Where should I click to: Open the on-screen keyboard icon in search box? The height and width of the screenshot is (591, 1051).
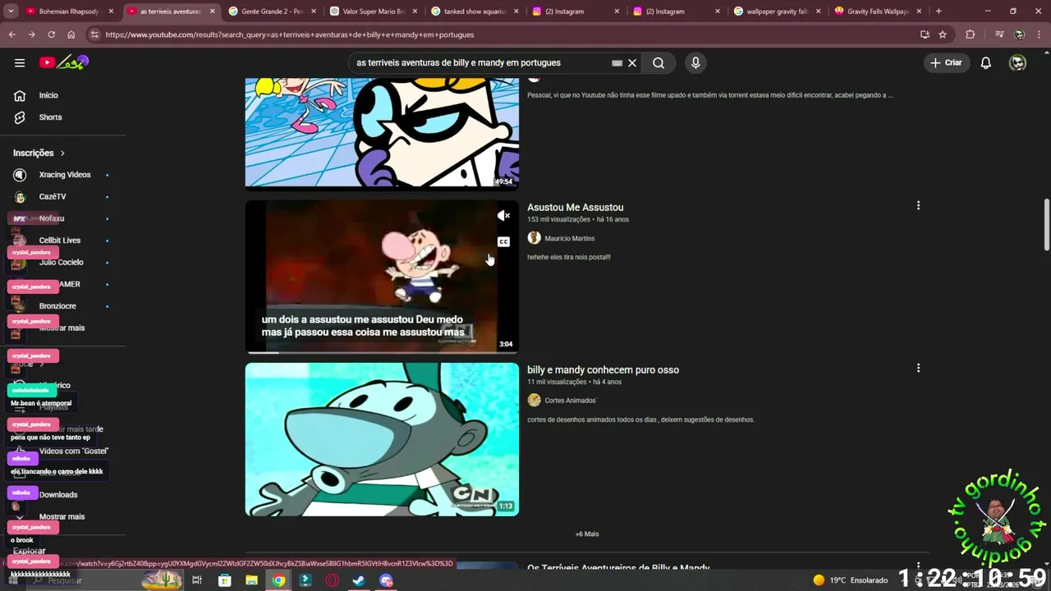[x=617, y=62]
